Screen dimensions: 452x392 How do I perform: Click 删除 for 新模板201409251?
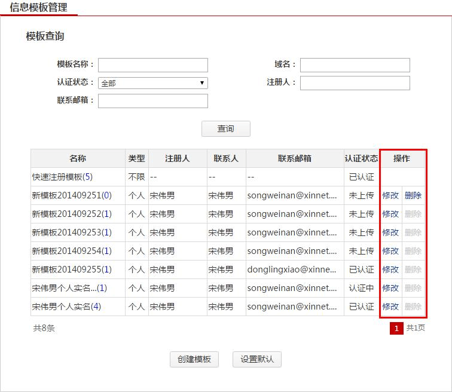click(x=413, y=195)
